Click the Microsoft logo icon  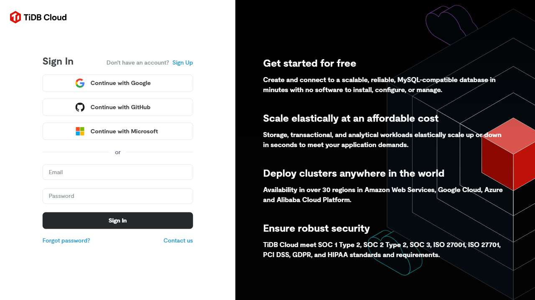pos(80,131)
